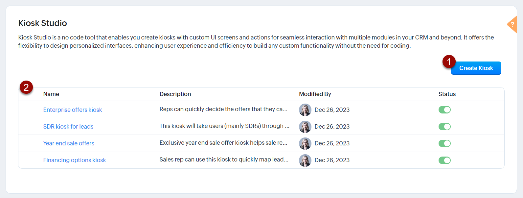Viewport: 523px width, 198px height.
Task: Open the Year end sale offers kiosk
Action: (x=69, y=143)
